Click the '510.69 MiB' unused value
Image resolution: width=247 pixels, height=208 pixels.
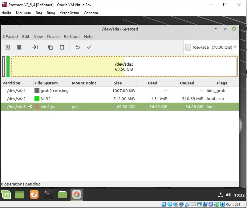pos(193,99)
